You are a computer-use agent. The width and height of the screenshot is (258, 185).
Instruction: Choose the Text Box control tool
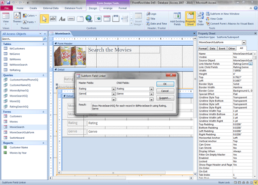[x=53, y=19]
